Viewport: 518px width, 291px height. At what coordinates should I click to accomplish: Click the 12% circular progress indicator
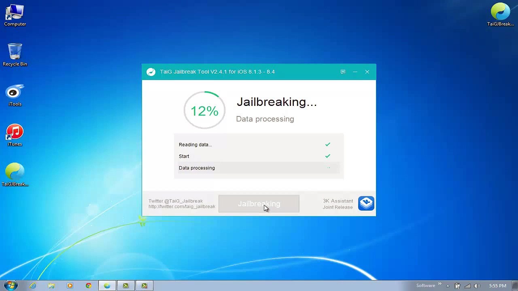[x=204, y=110]
